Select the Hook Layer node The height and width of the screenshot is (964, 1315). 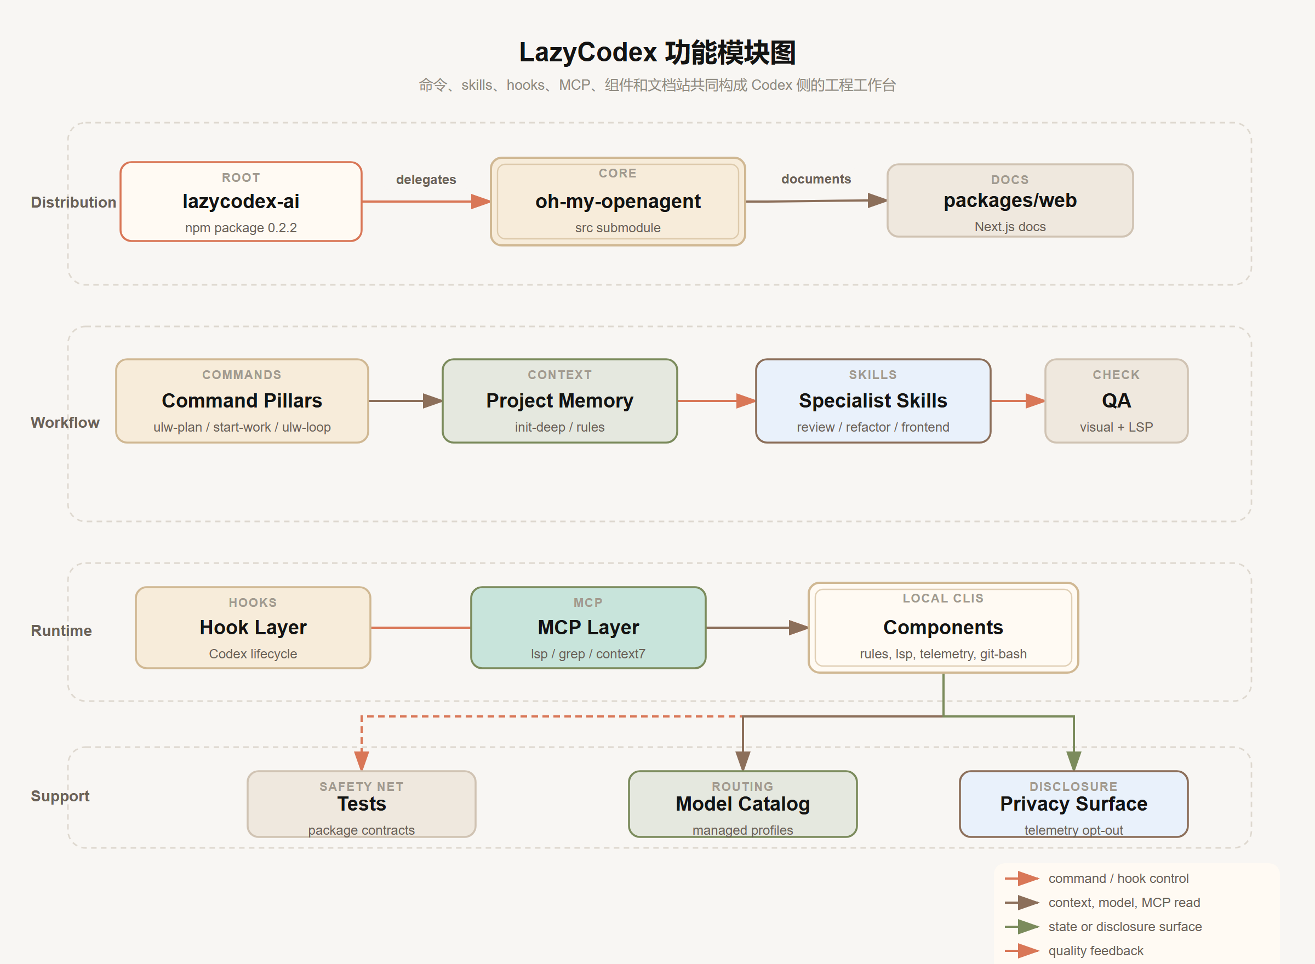(x=253, y=628)
